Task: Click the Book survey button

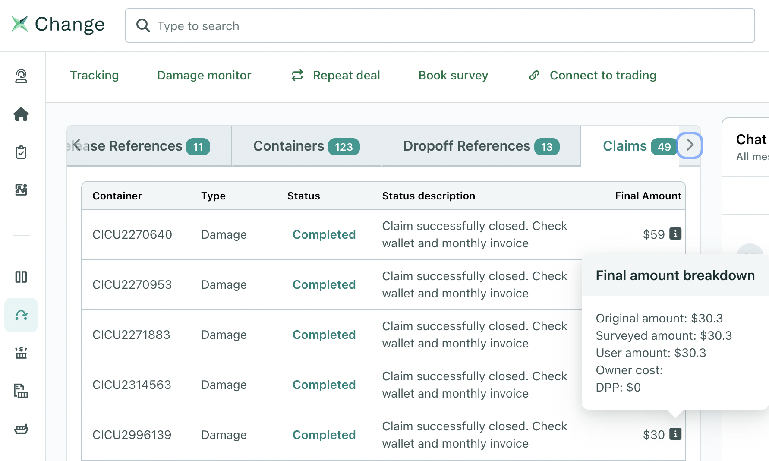Action: pos(453,75)
